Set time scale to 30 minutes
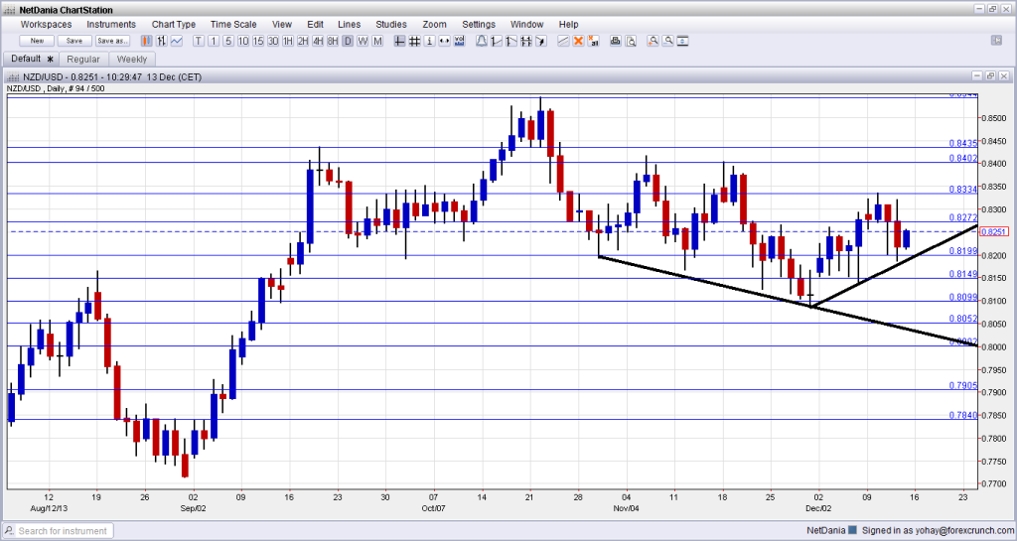Image resolution: width=1017 pixels, height=541 pixels. 273,41
